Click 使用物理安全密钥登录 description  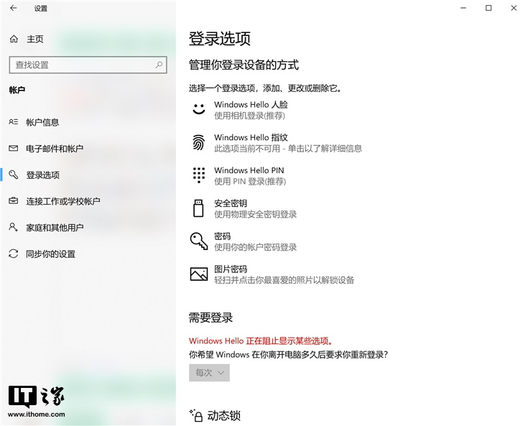(256, 214)
